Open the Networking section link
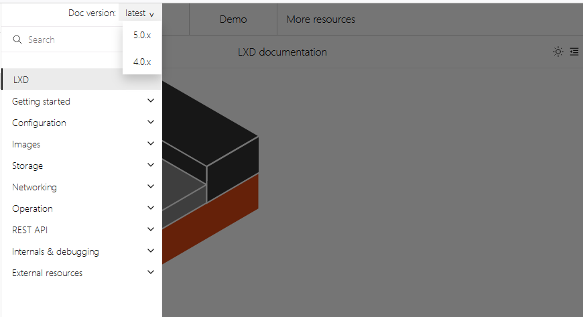Image resolution: width=583 pixels, height=317 pixels. [x=35, y=187]
